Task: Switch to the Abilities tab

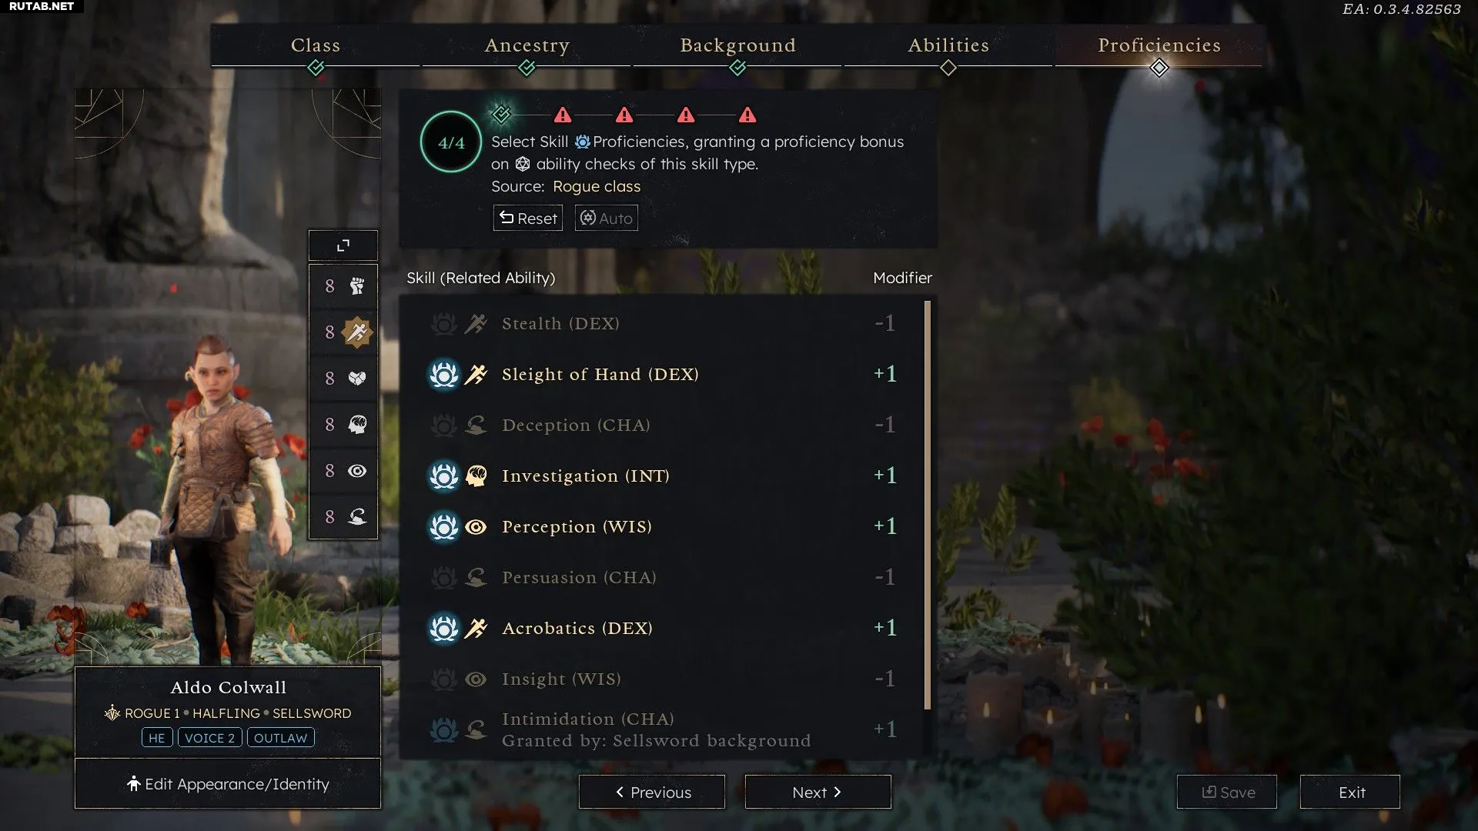Action: pos(948,45)
